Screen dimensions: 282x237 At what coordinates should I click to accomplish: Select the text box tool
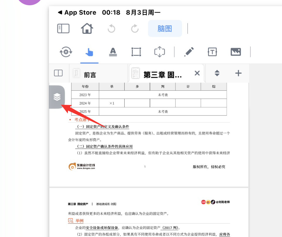(212, 52)
